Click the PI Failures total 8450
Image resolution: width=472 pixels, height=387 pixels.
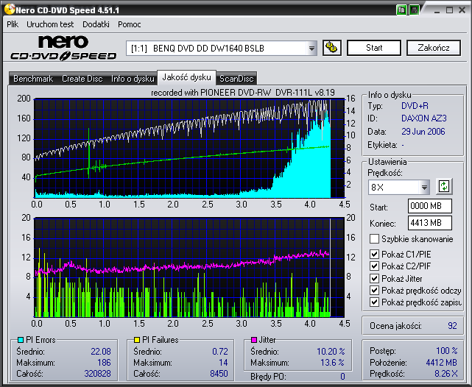point(219,374)
